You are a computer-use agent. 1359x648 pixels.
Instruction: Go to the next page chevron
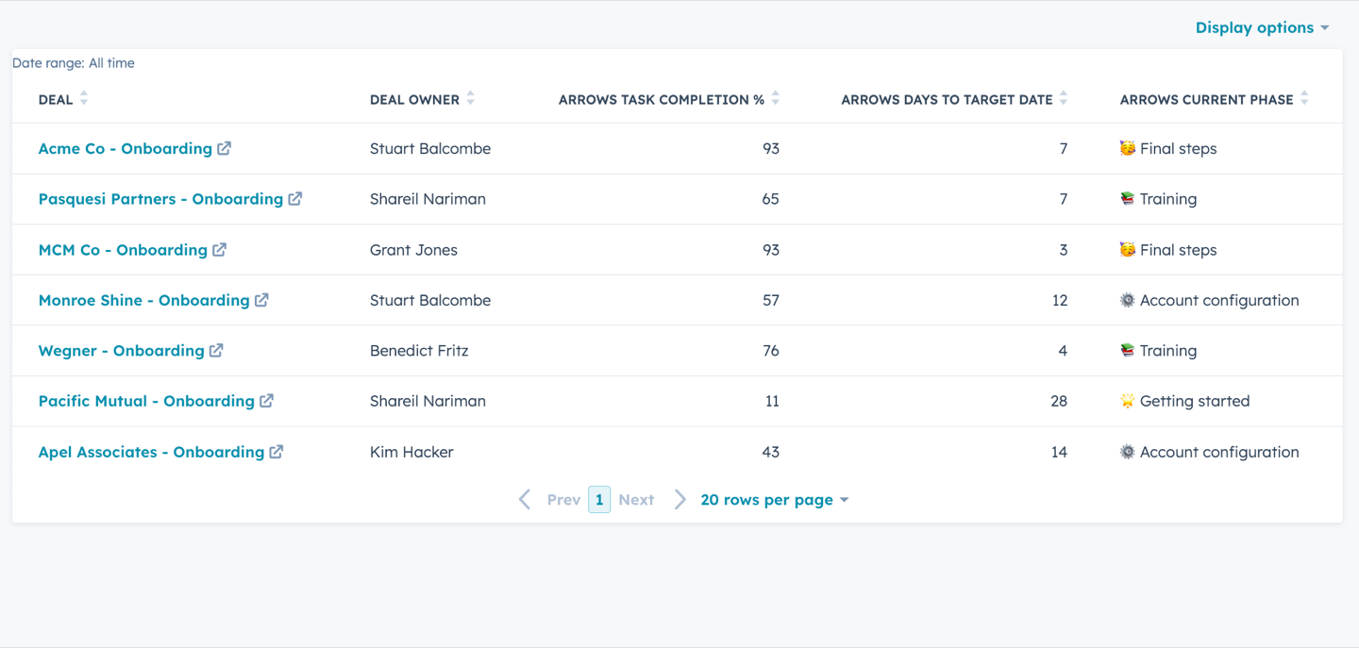point(679,500)
